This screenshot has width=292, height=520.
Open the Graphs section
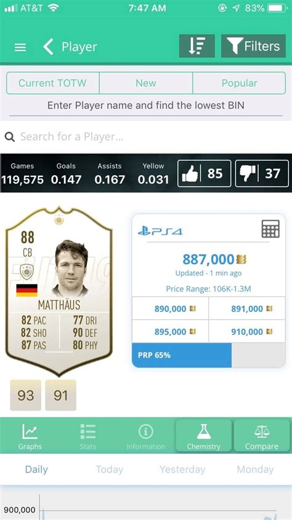pyautogui.click(x=30, y=437)
